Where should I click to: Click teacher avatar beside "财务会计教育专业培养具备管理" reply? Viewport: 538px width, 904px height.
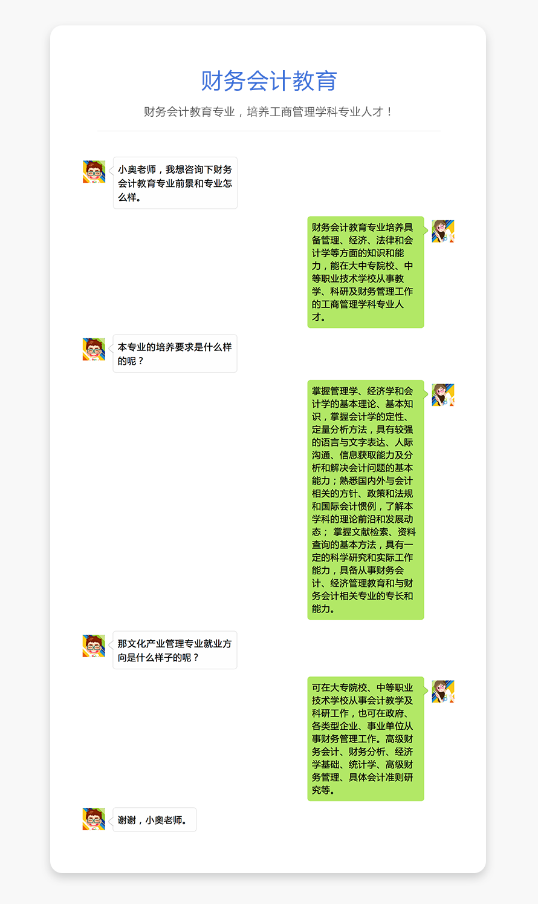(443, 232)
